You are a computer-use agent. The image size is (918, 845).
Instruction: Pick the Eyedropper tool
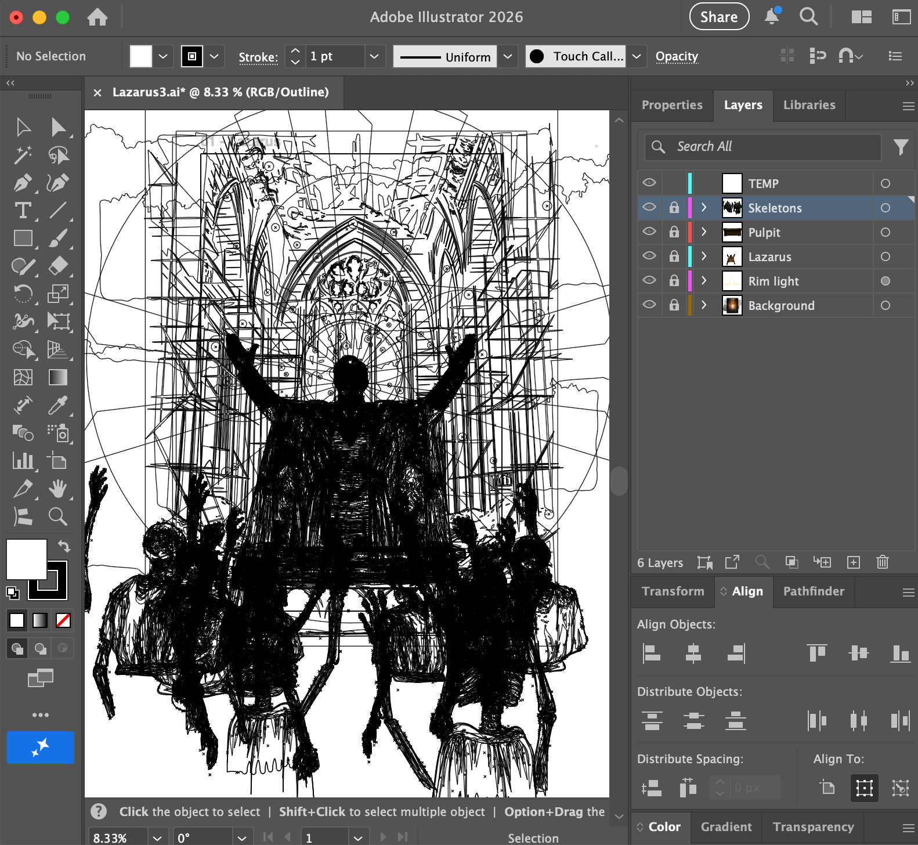point(57,405)
